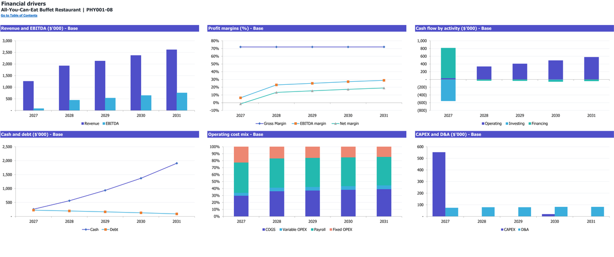Click the 2029 Fixed OPEX segment in cost mix

pyautogui.click(x=313, y=152)
